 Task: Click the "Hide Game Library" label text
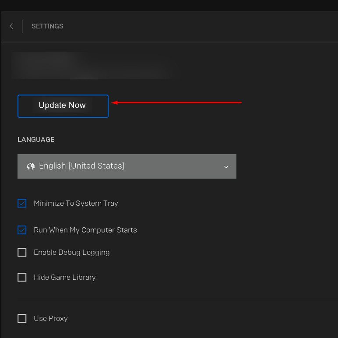click(x=65, y=277)
